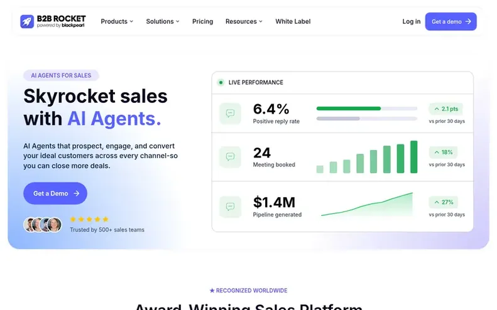Click the arrow in hero Get a Demo button
Screen dimensions: 497x310
77,193
